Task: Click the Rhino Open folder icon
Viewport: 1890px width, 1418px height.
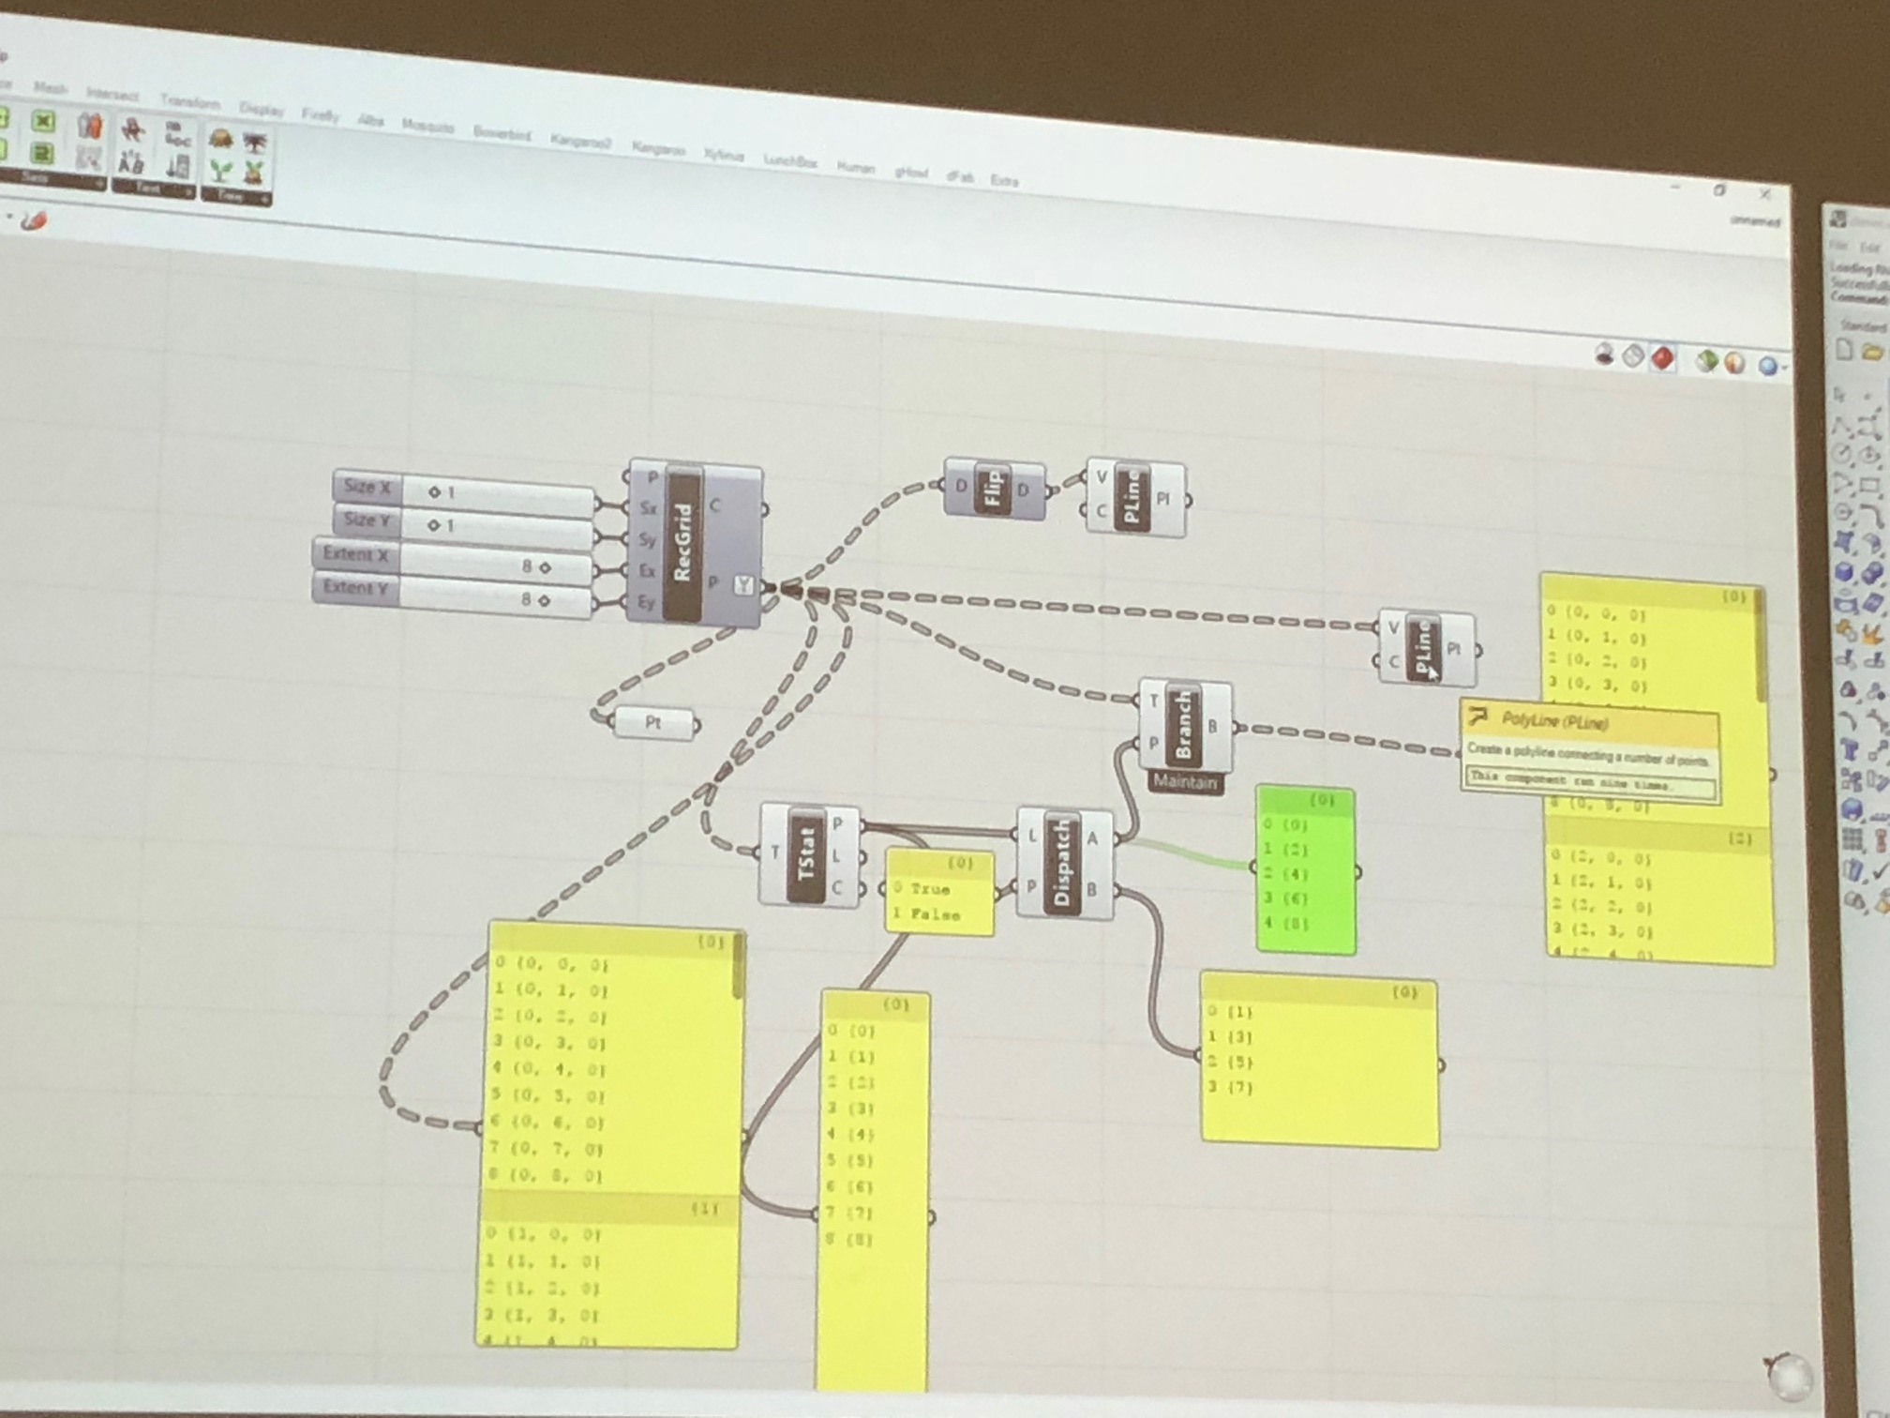Action: (1871, 353)
